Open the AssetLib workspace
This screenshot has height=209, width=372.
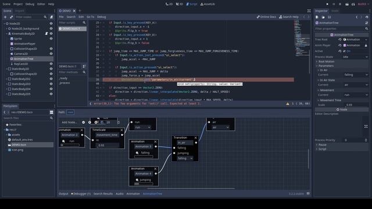(208, 4)
